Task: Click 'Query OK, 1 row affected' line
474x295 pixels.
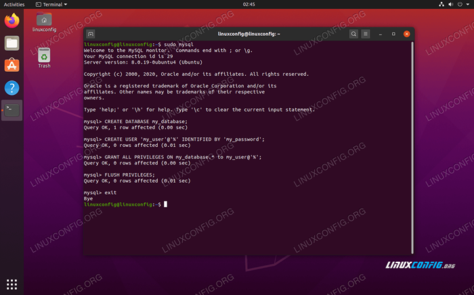Action: pyautogui.click(x=135, y=127)
